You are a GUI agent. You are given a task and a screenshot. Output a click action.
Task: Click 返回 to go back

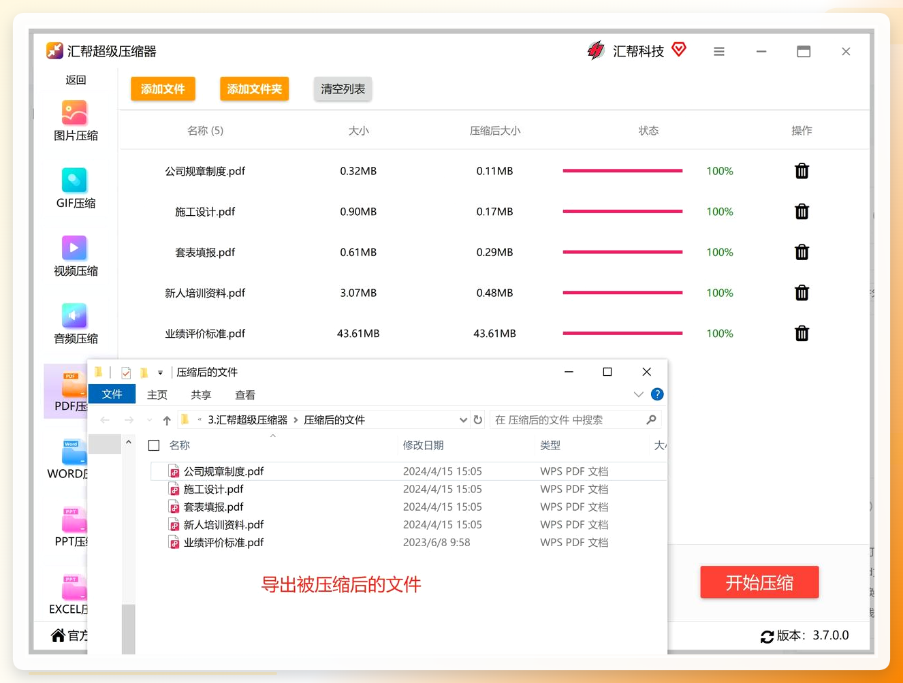coord(76,80)
